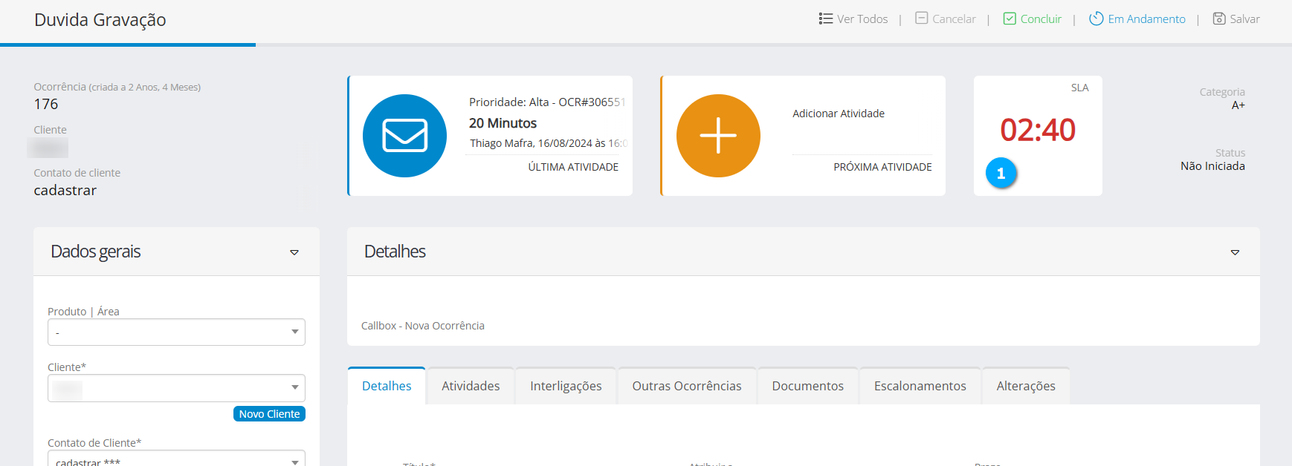Click the orange plus add activity icon
The image size is (1292, 466).
click(718, 136)
